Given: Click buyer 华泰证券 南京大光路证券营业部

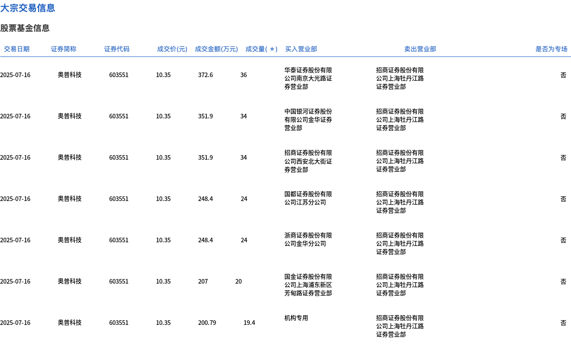Looking at the screenshot, I should (308, 78).
